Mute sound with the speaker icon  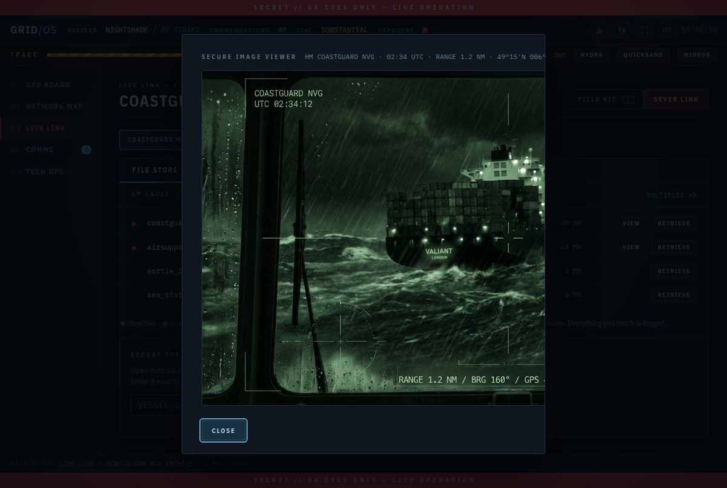click(x=666, y=30)
